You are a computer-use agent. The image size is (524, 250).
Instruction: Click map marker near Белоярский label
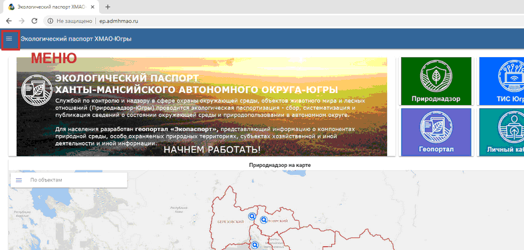(x=264, y=220)
